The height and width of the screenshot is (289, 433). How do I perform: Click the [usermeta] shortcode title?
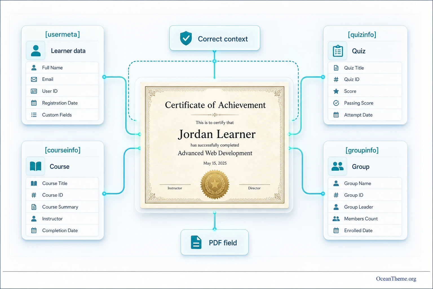(x=63, y=34)
